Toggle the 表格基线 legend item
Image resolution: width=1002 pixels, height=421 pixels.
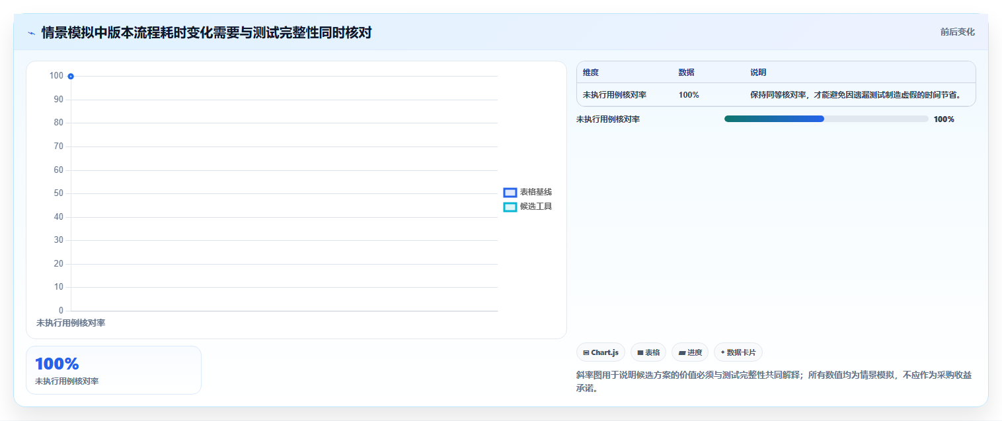pyautogui.click(x=527, y=192)
